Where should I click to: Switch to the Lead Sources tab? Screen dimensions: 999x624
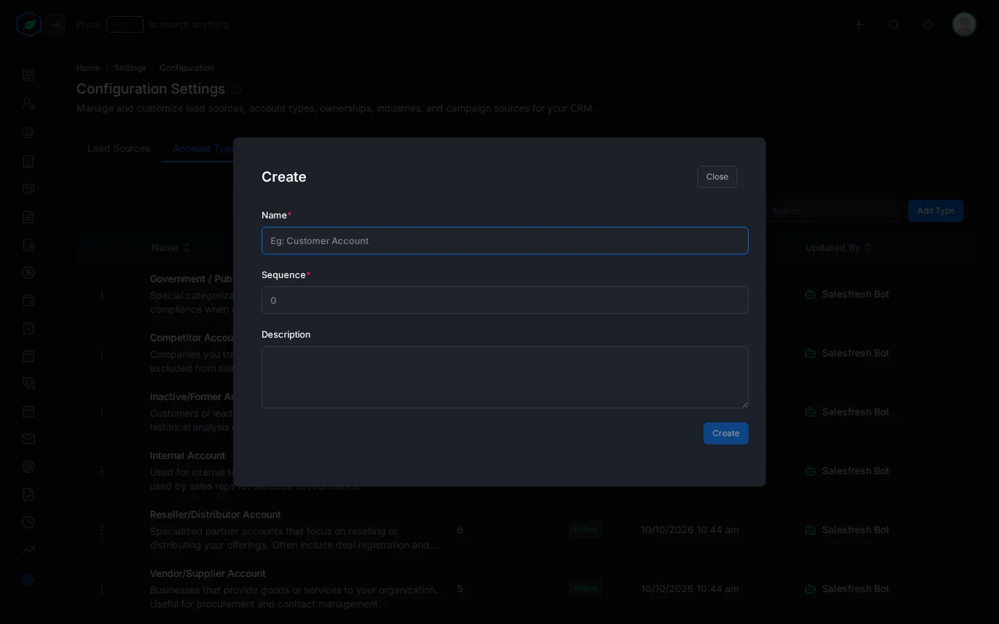click(119, 148)
